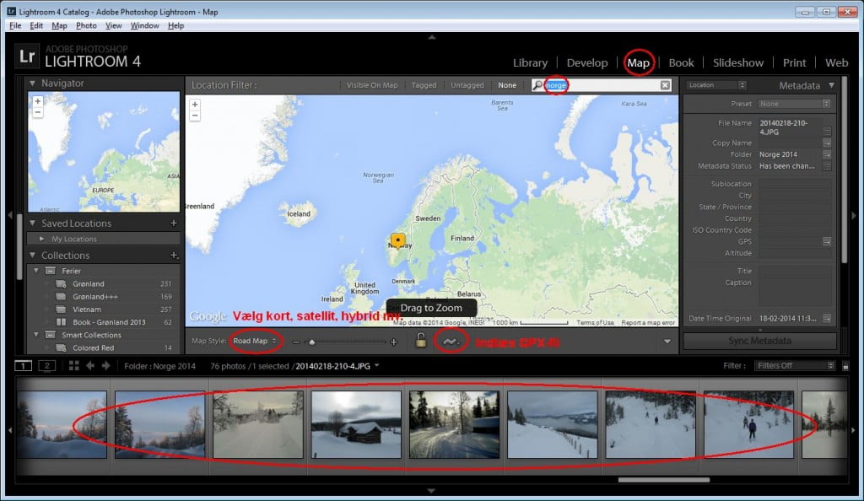Click the Metadata Status action icon
The image size is (864, 501).
point(827,166)
